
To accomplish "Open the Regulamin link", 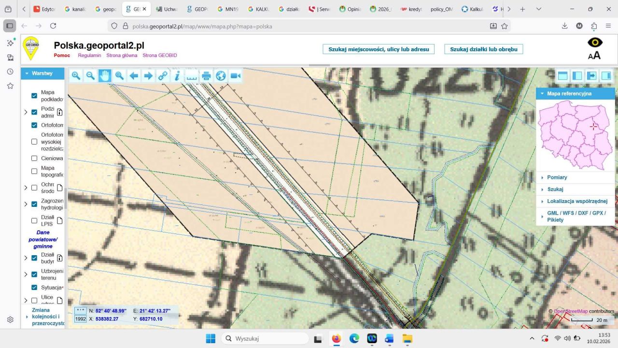I will click(89, 55).
